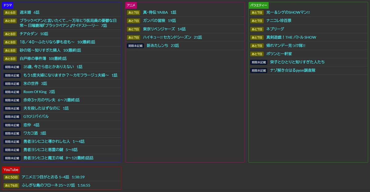This screenshot has width=370, height=192.
Task: Open 余命3ヶ月のサレ夫 6～7(最終)話
Action: click(x=51, y=100)
